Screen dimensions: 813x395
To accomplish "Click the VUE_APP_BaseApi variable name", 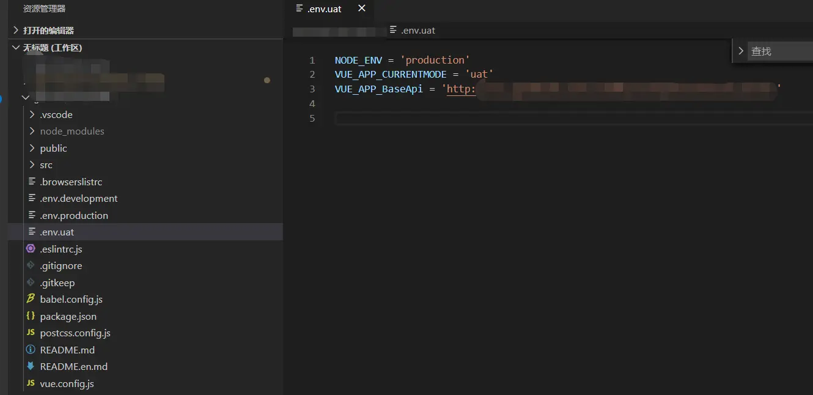I will point(379,89).
